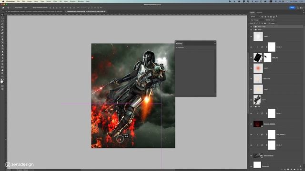Open the Image menu
Image resolution: width=305 pixels, height=171 pixels.
tap(29, 1)
